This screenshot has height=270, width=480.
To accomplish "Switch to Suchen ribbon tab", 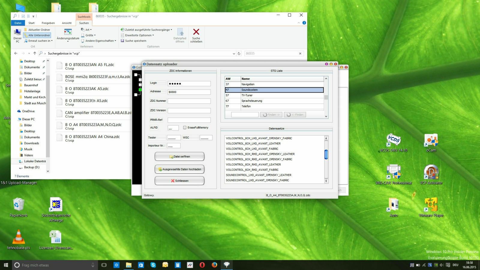I will [84, 23].
